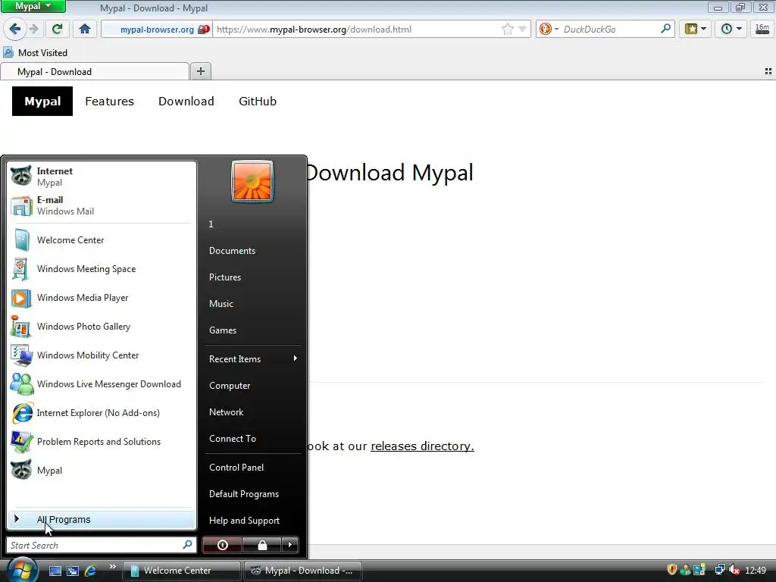Click the DuckDuckGo search magnifier icon

[665, 30]
